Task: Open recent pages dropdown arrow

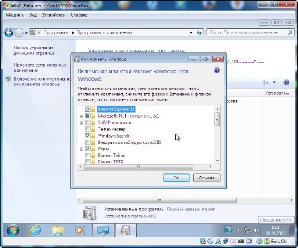Action: point(26,33)
